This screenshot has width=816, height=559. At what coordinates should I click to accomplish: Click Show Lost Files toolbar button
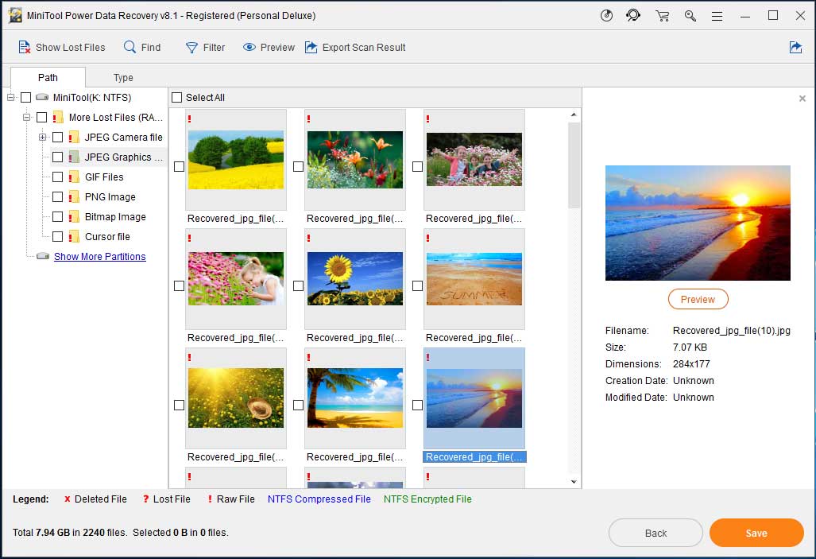point(61,48)
